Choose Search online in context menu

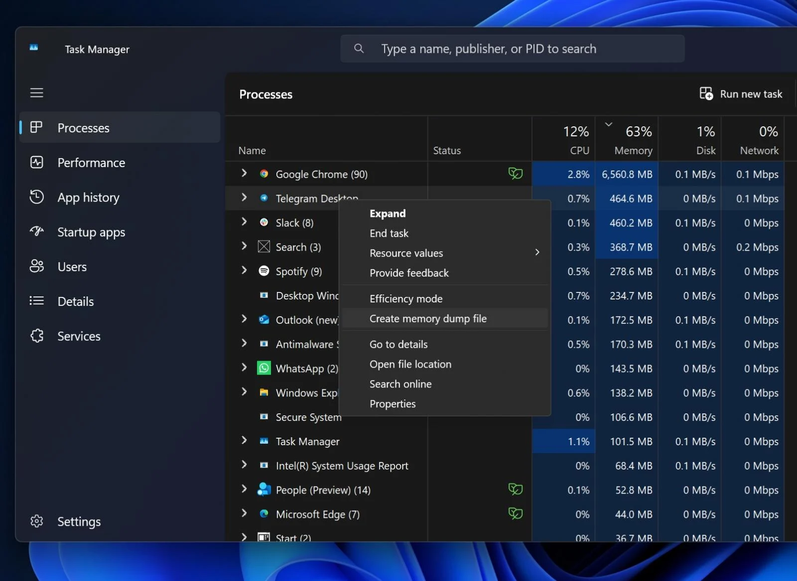click(x=445, y=384)
